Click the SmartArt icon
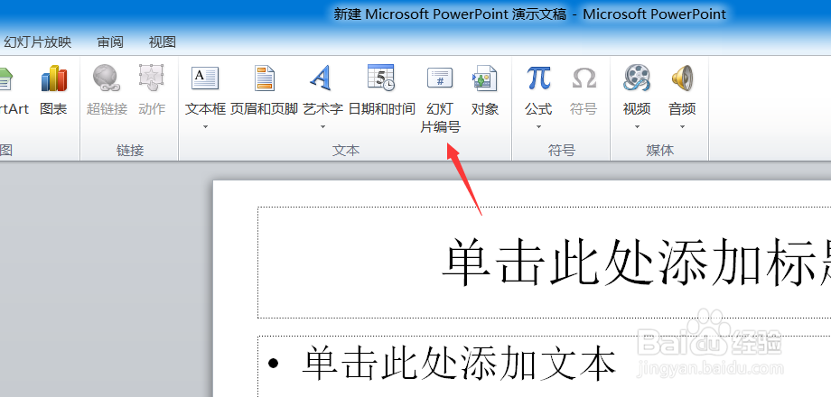Viewport: 831px width, 397px height. coord(5,78)
